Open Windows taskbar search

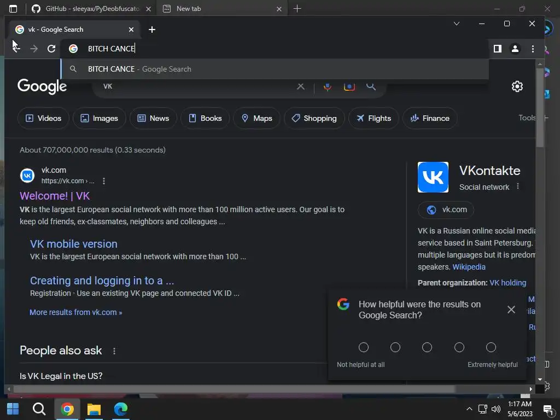point(39,409)
